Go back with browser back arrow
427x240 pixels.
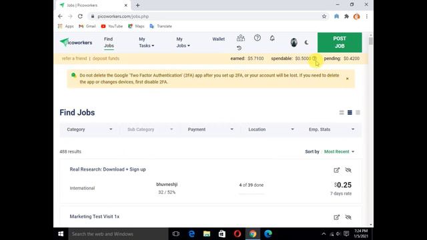(x=60, y=16)
